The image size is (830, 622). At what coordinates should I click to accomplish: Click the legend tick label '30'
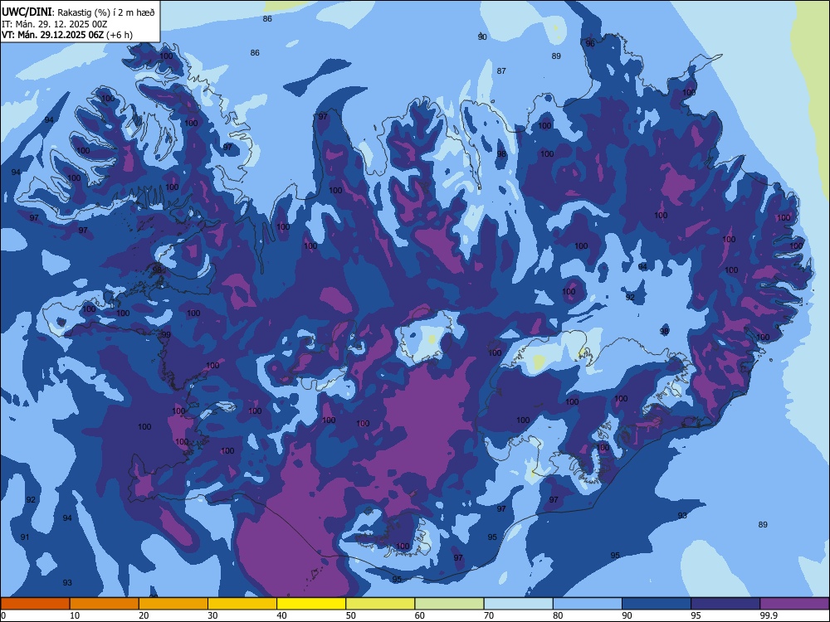[x=212, y=615]
